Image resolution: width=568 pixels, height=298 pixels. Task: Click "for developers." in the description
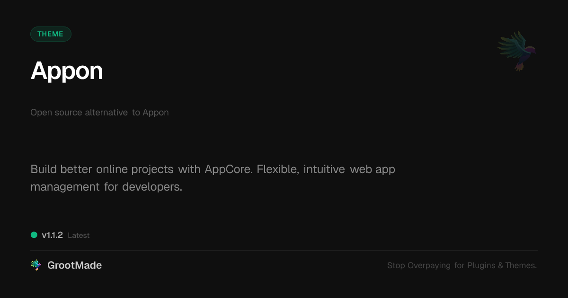143,187
